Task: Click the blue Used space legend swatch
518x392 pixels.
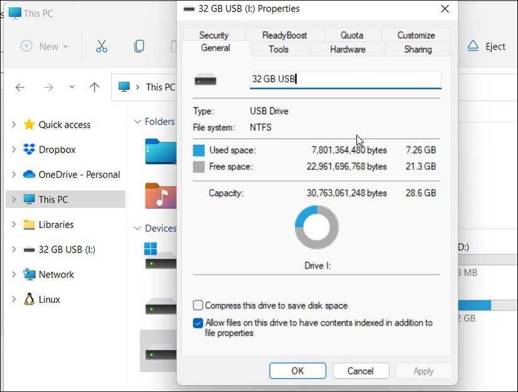Action: [x=198, y=150]
